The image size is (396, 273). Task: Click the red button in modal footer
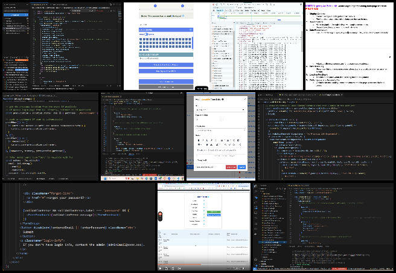tap(231, 167)
